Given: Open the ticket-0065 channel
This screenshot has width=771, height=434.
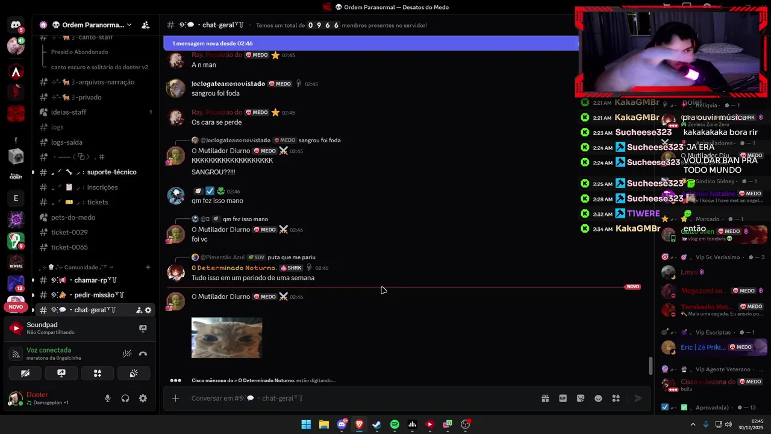Looking at the screenshot, I should point(95,247).
